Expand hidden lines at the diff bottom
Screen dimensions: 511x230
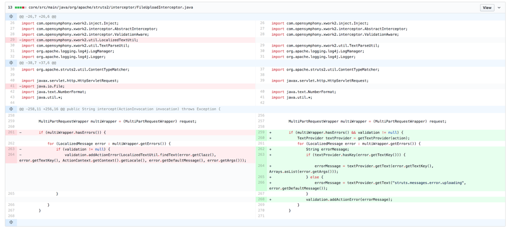[x=11, y=222]
